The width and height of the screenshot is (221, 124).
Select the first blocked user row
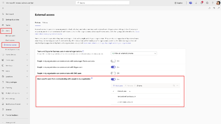pos(145,97)
